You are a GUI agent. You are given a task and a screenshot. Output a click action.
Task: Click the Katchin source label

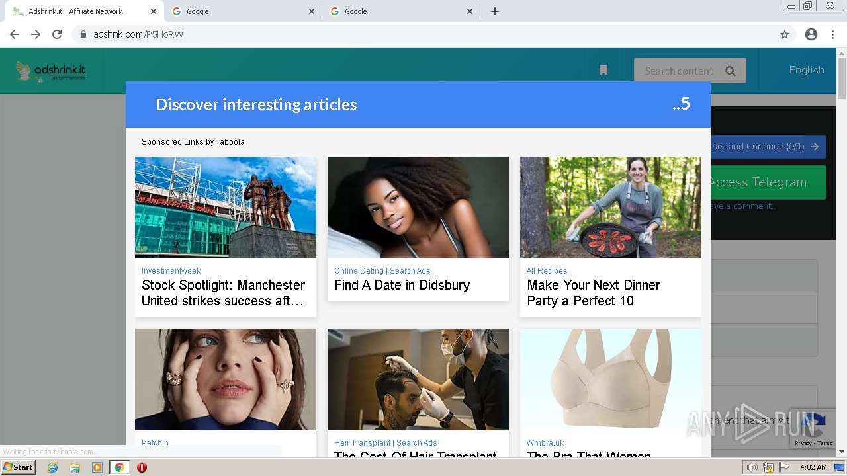pyautogui.click(x=155, y=443)
